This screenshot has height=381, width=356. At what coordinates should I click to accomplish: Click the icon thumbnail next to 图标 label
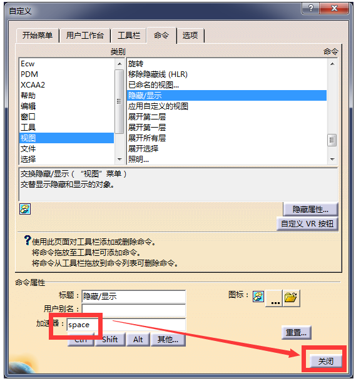pos(258,297)
